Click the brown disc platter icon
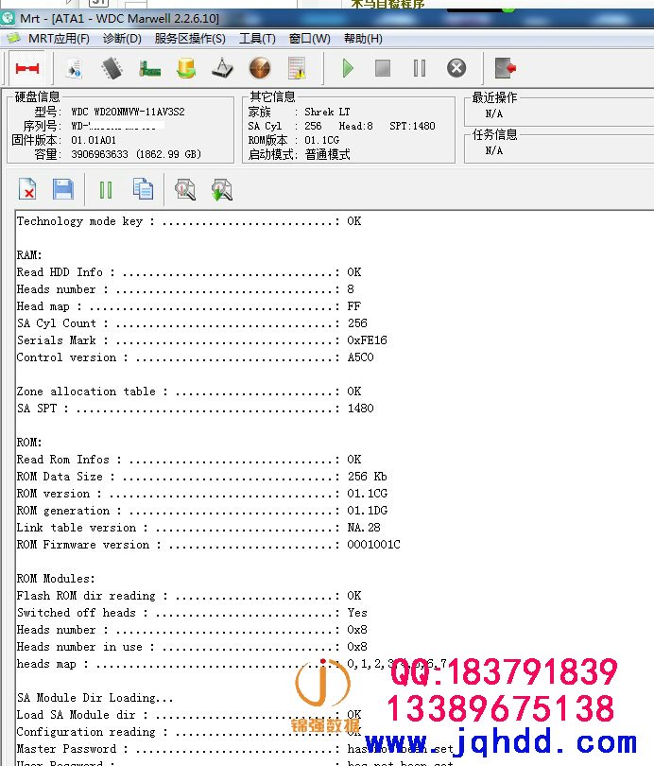654x766 pixels. (x=260, y=68)
